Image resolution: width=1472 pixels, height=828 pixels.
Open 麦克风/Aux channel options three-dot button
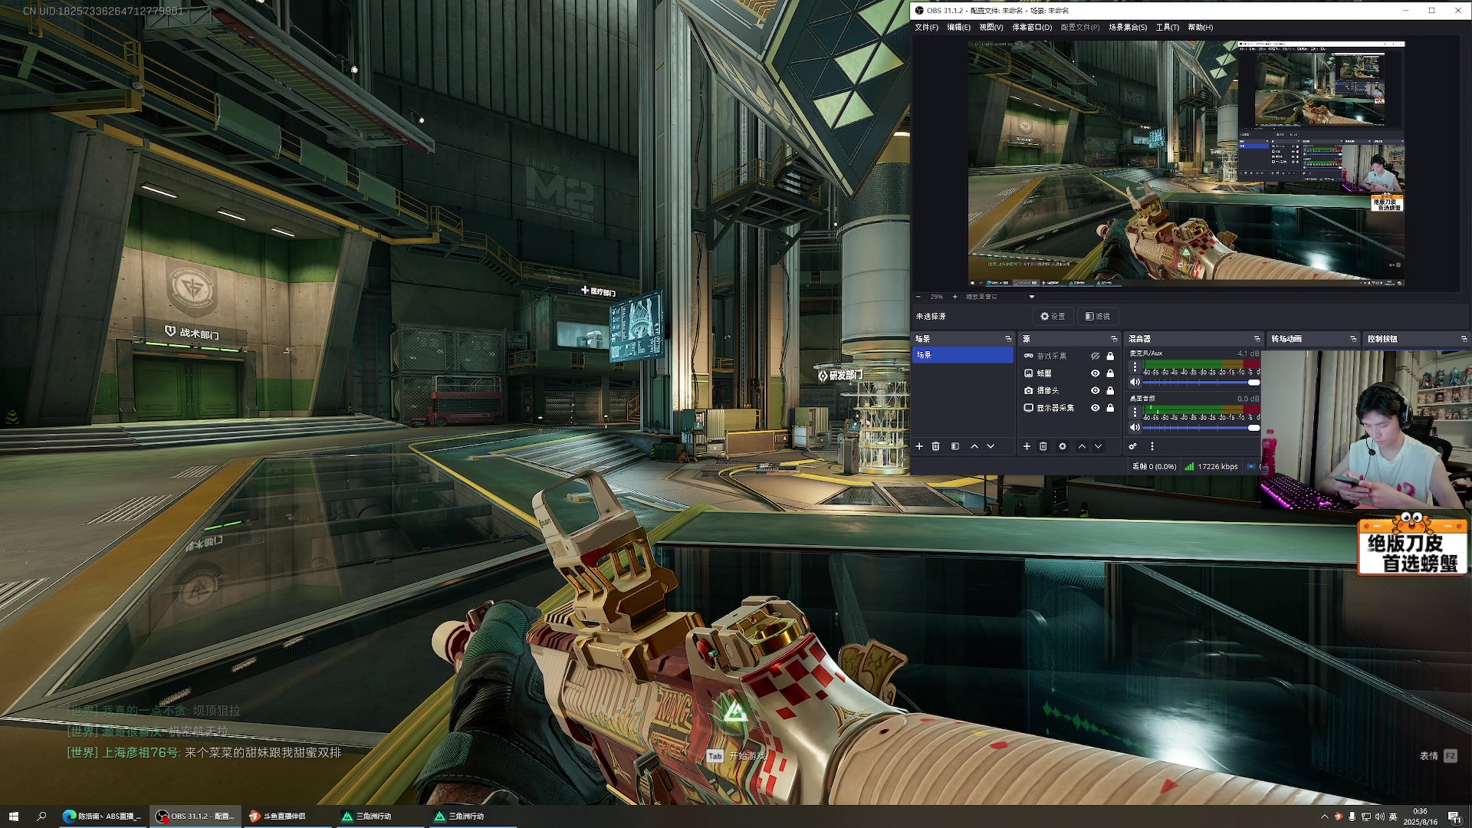click(1135, 367)
